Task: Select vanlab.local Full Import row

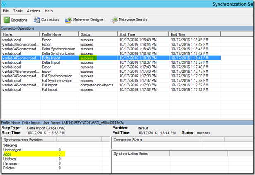Action: (x=111, y=89)
